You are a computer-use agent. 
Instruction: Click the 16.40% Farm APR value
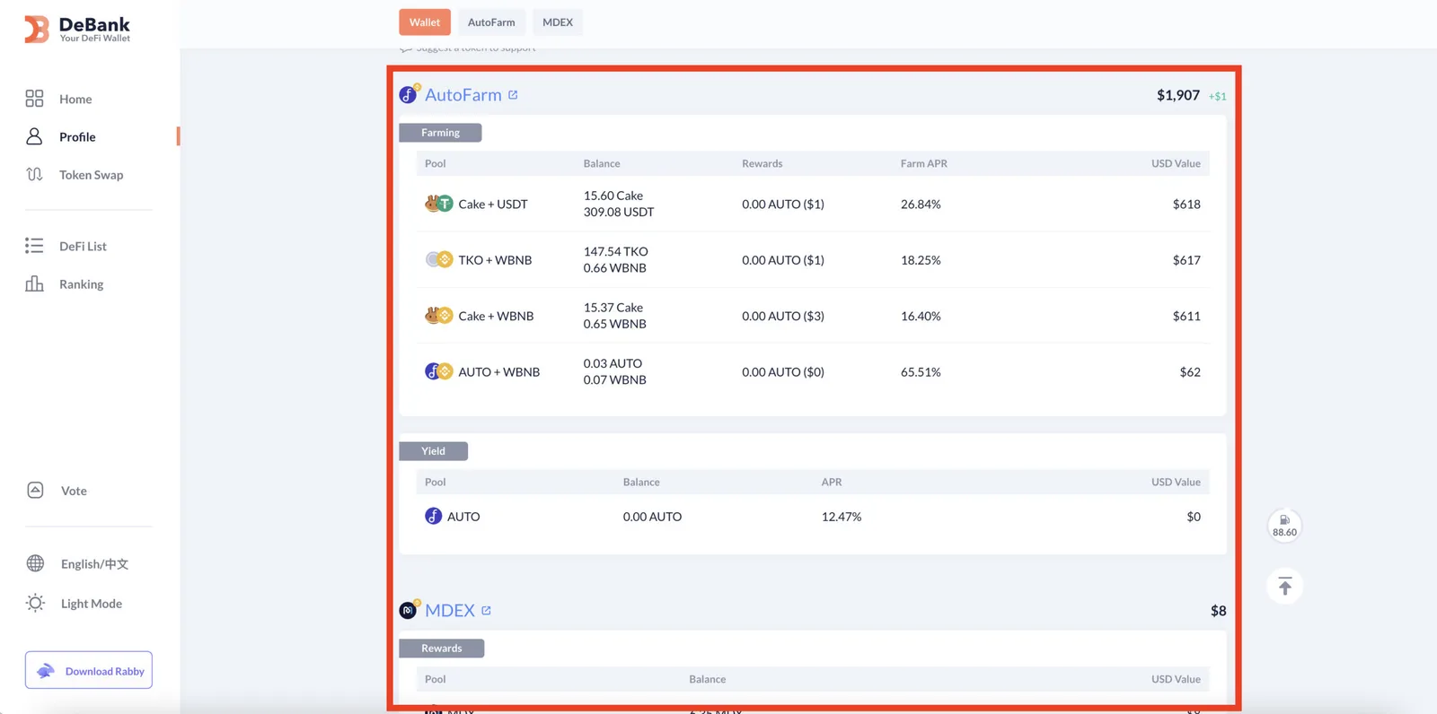[x=921, y=316]
